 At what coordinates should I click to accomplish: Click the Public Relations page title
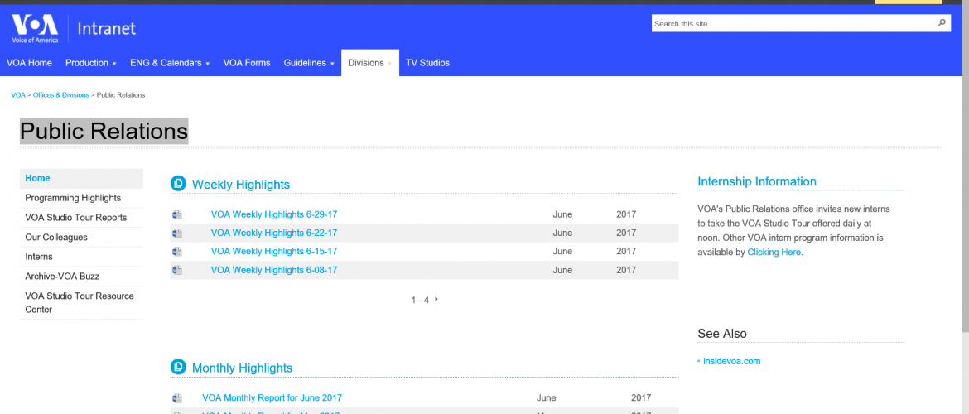coord(104,131)
